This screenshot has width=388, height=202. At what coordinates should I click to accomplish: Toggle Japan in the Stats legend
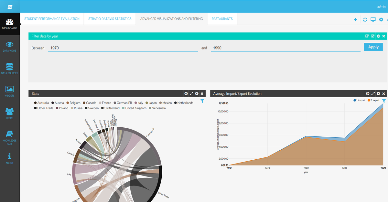(x=151, y=103)
